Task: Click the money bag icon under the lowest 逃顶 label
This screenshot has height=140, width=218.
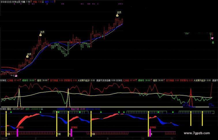Action: (27, 56)
